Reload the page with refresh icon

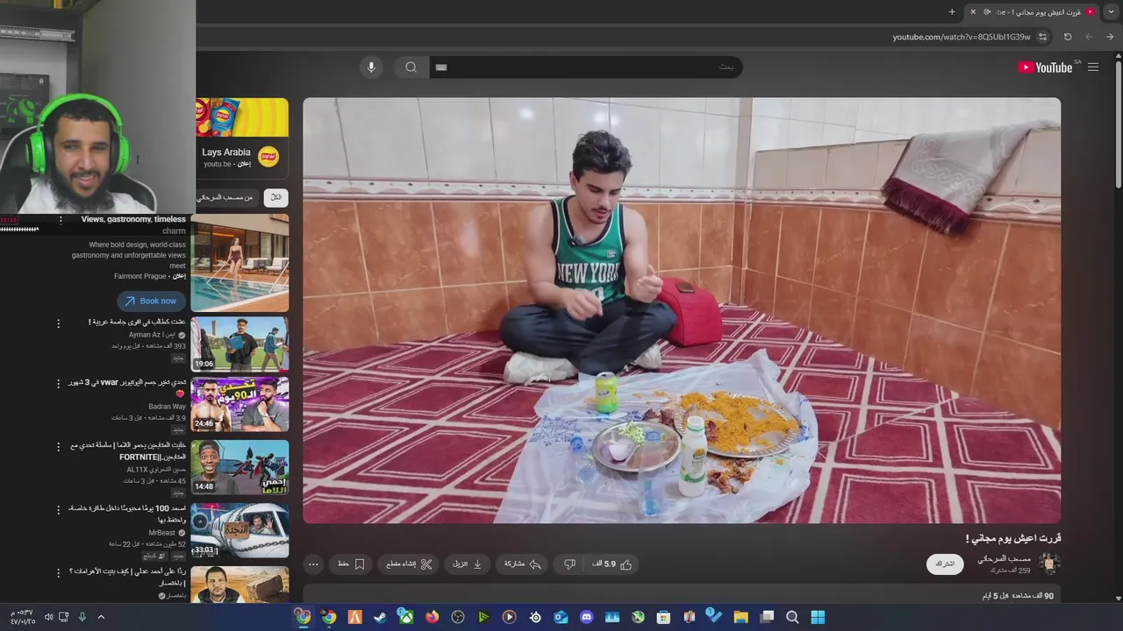point(1068,37)
